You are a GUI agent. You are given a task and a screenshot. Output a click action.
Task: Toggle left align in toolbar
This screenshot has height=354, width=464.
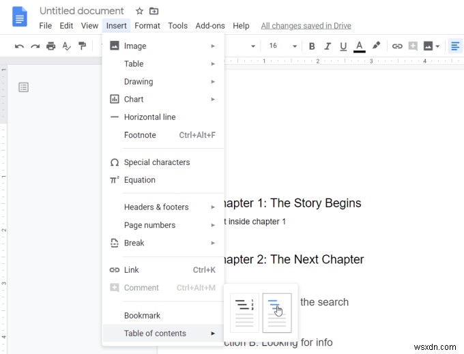(x=455, y=46)
